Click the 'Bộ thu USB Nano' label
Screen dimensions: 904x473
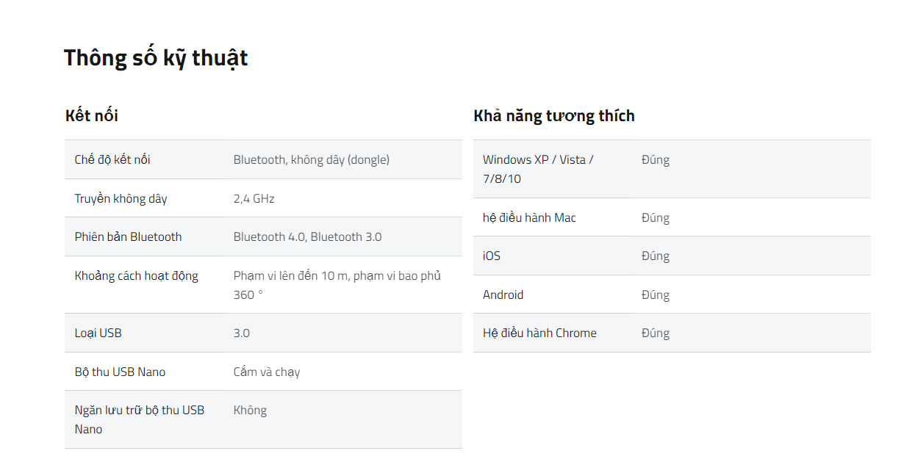pyautogui.click(x=121, y=372)
